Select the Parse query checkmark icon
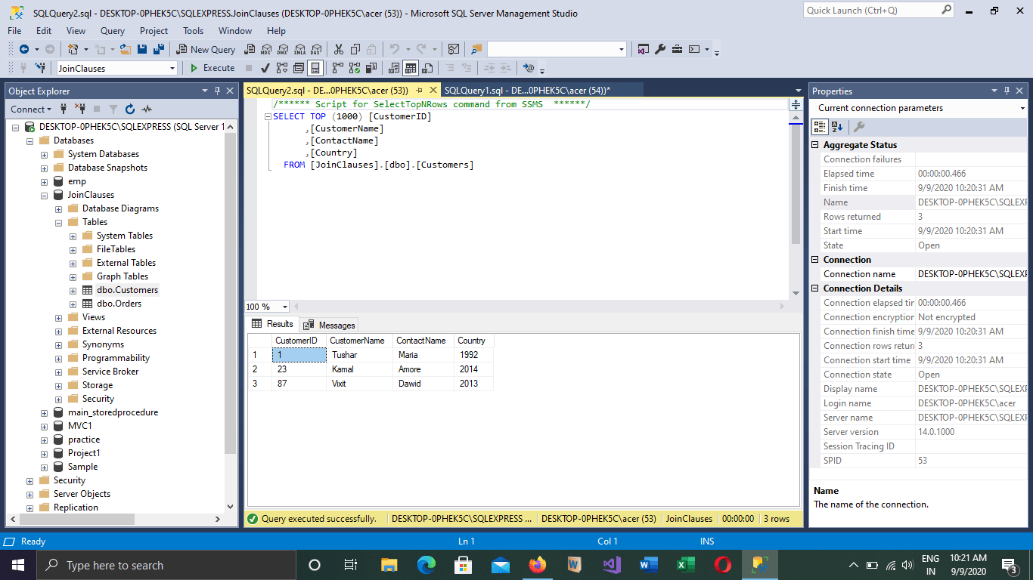Screen dimensions: 1033x580 264,68
